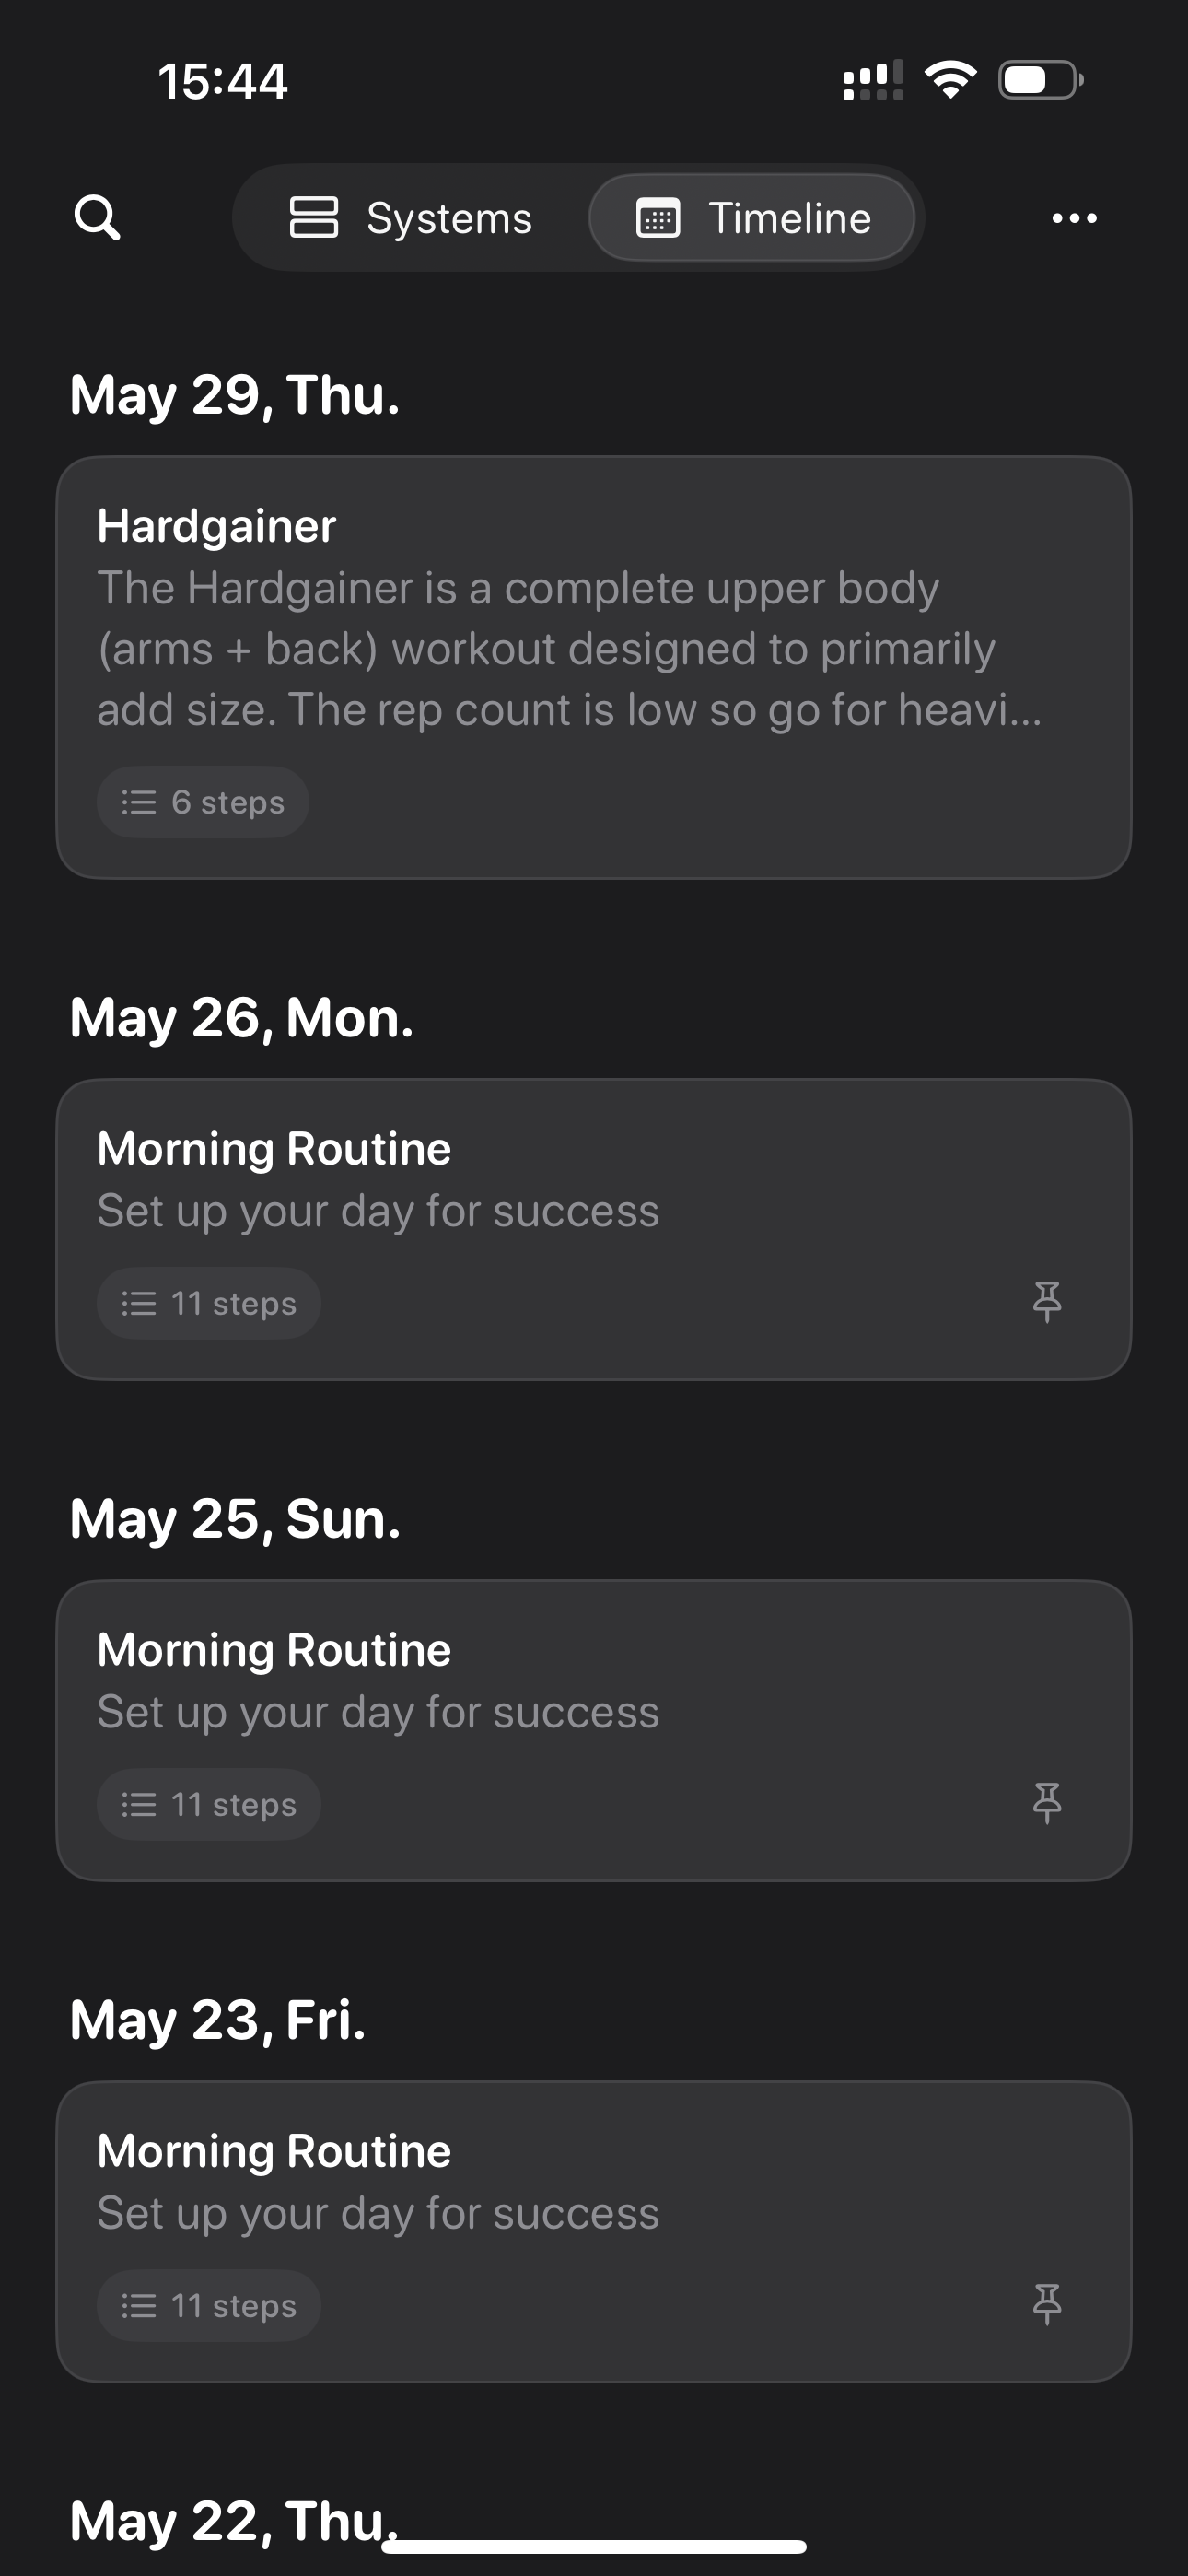Image resolution: width=1188 pixels, height=2576 pixels.
Task: Expand 11 steps chip under May 26
Action: pyautogui.click(x=209, y=1303)
